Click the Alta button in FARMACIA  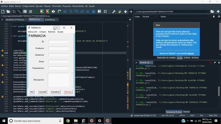(x=31, y=92)
